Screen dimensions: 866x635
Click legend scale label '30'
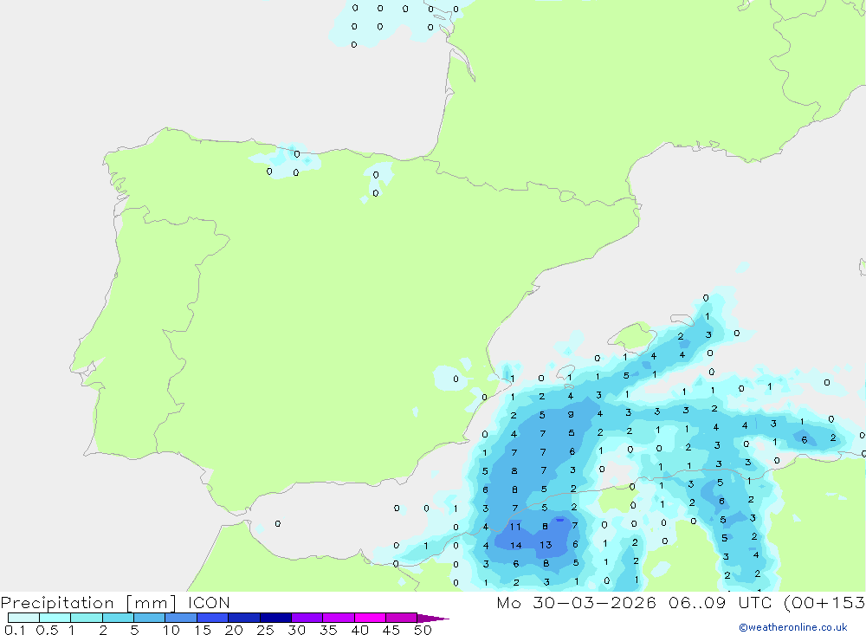pyautogui.click(x=297, y=630)
